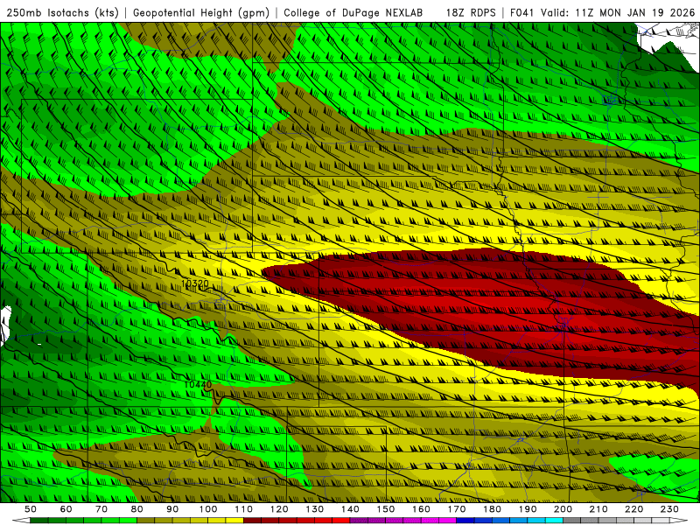Viewport: 700px width, 525px height.
Task: Select the bright magenta swatch left of 170
Action: point(447,521)
